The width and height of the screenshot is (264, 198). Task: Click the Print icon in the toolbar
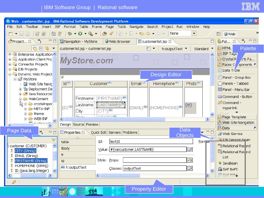pyautogui.click(x=28, y=34)
